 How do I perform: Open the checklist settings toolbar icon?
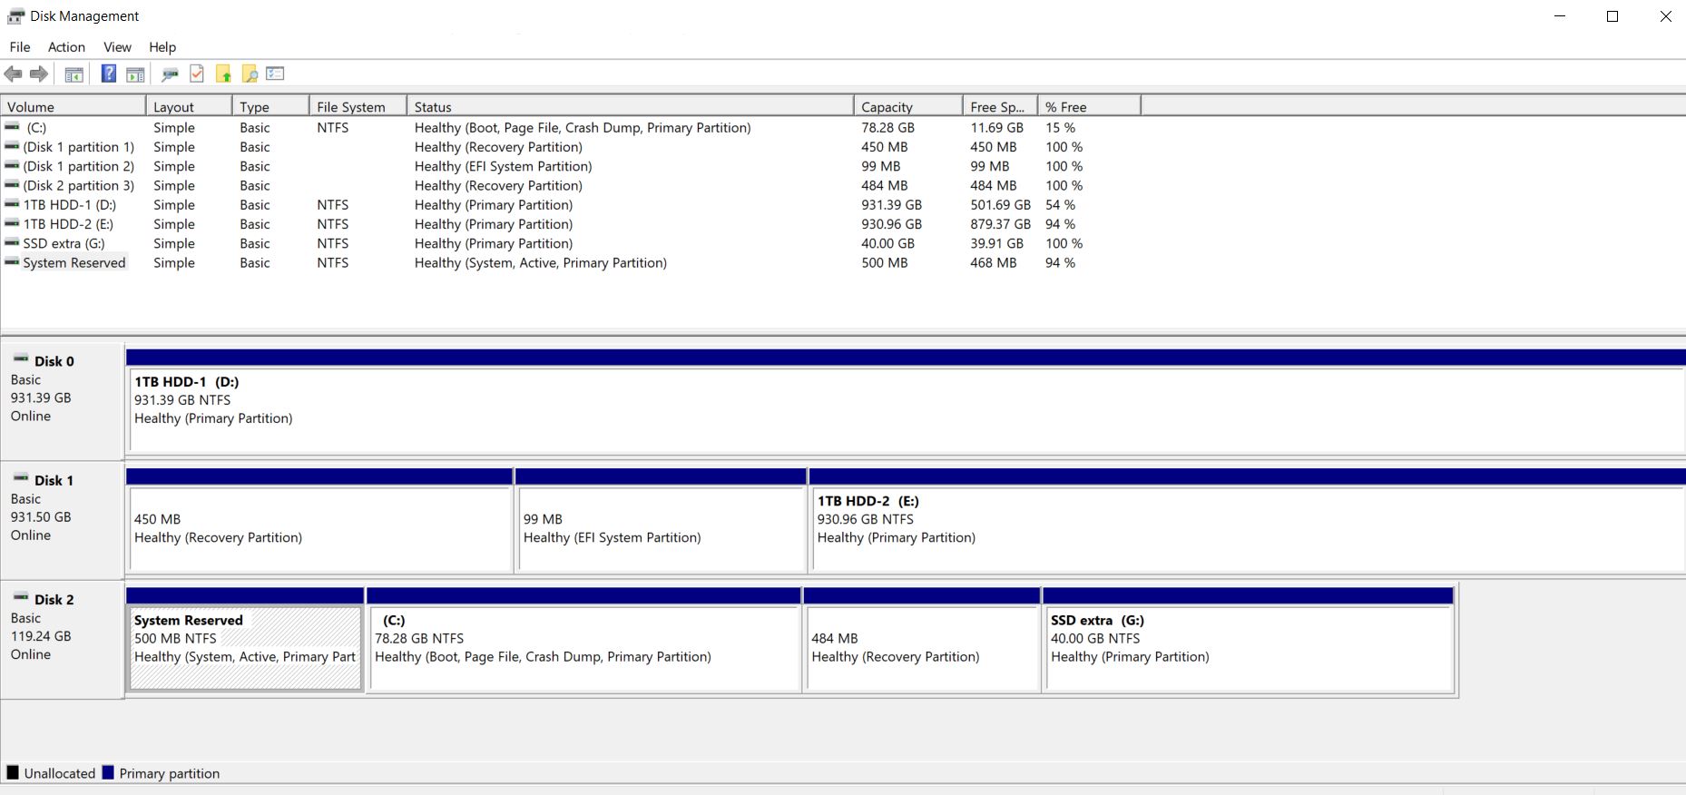pyautogui.click(x=276, y=74)
